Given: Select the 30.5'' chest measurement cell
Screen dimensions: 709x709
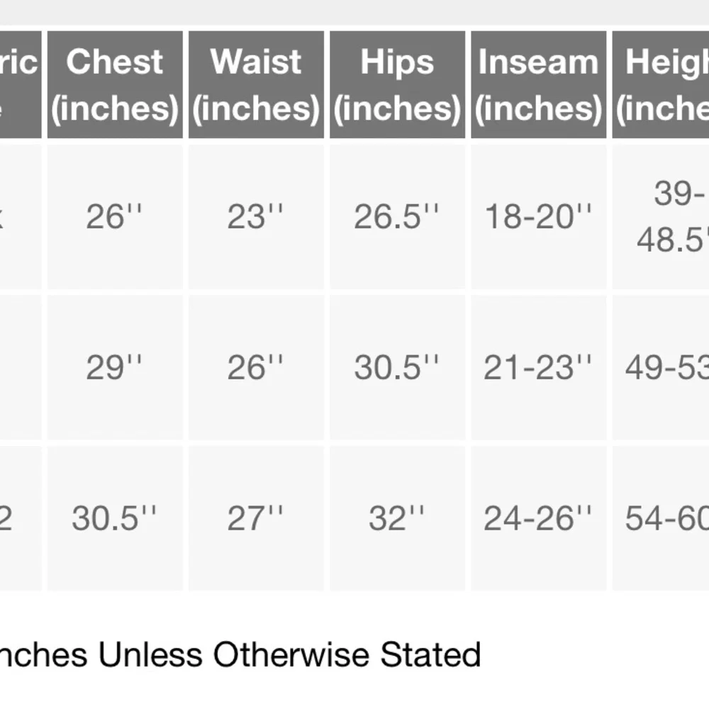Looking at the screenshot, I should (x=115, y=518).
